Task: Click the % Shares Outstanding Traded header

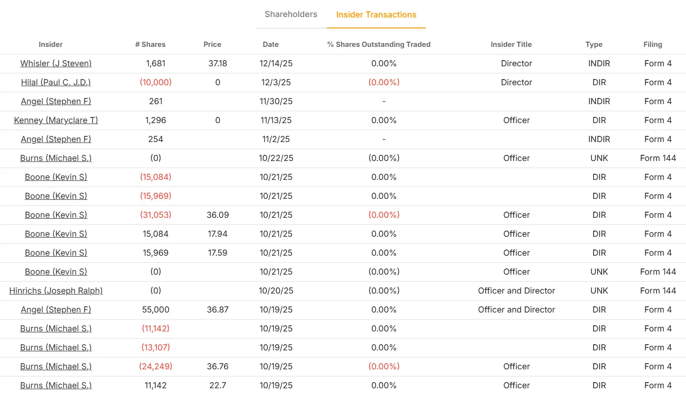Action: point(378,45)
